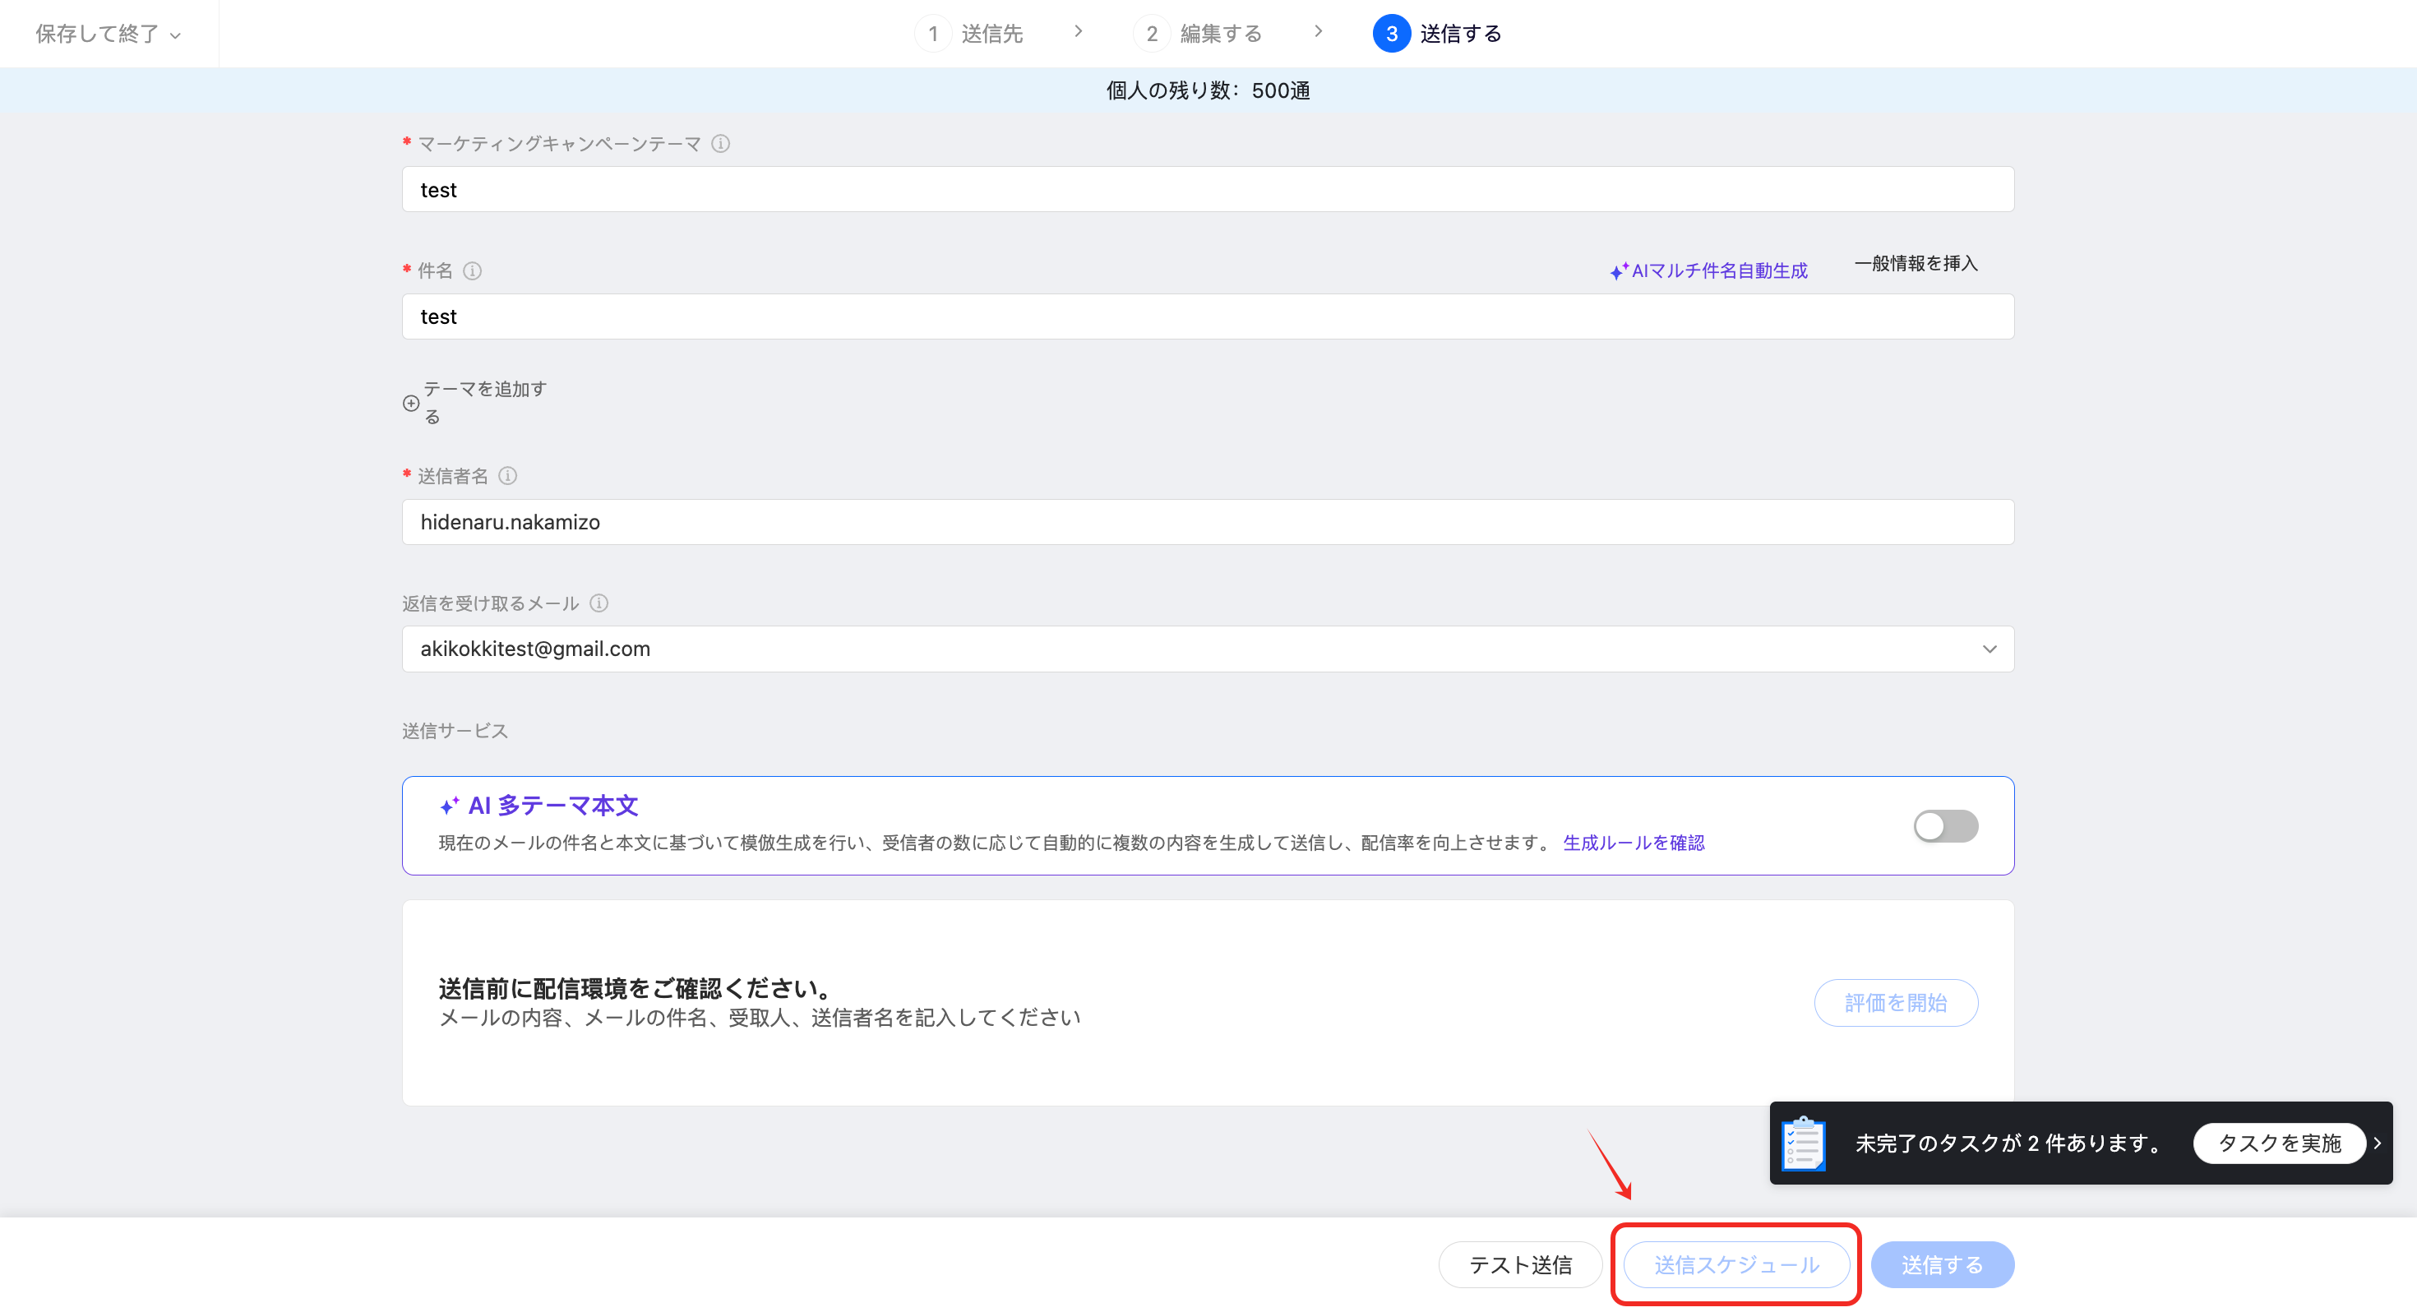Open the reply email dropdown akikokkitest@gmail.com
2417x1312 pixels.
[x=1208, y=649]
